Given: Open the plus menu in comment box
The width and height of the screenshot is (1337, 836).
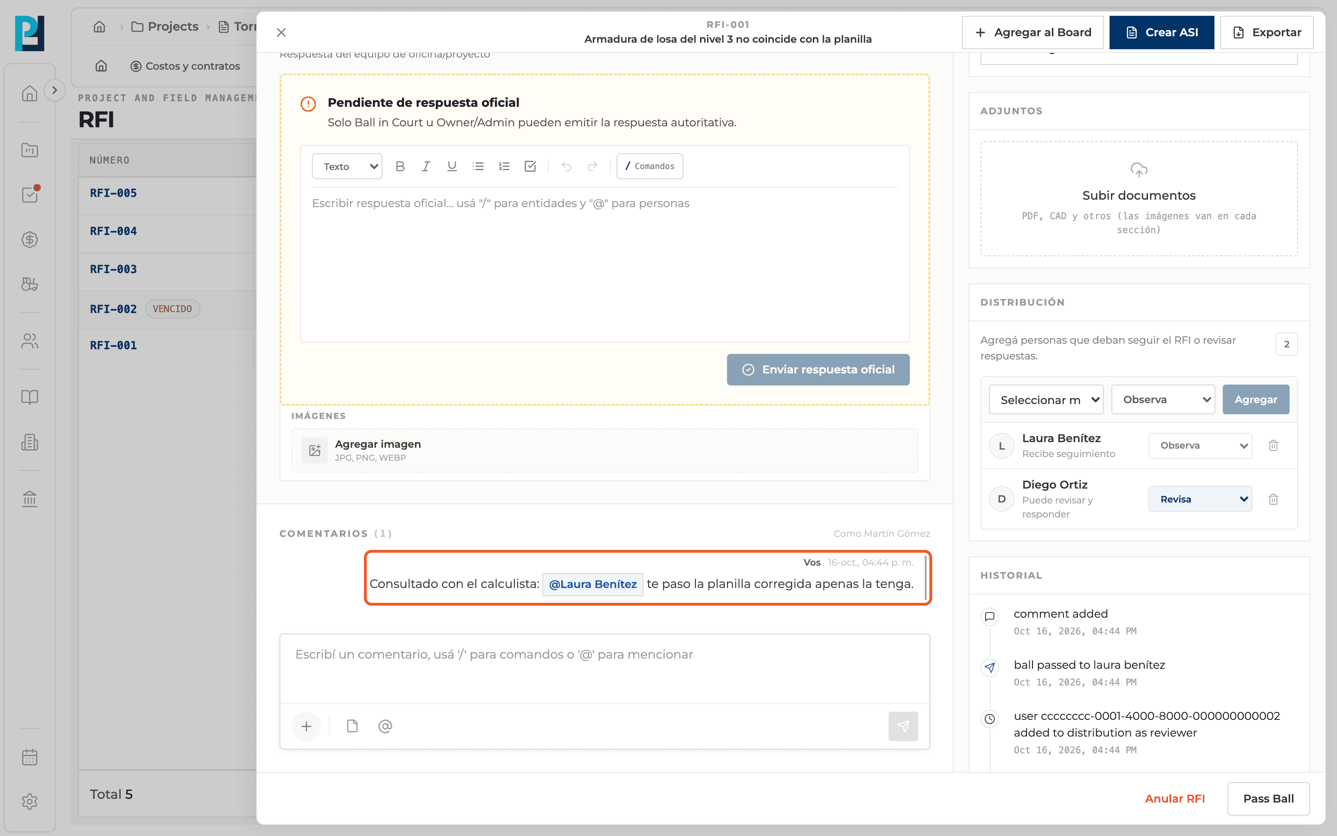Looking at the screenshot, I should click(x=306, y=726).
